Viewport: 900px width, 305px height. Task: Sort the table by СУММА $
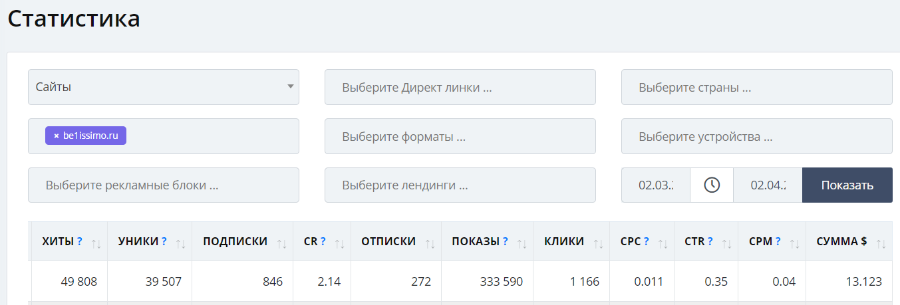point(881,243)
